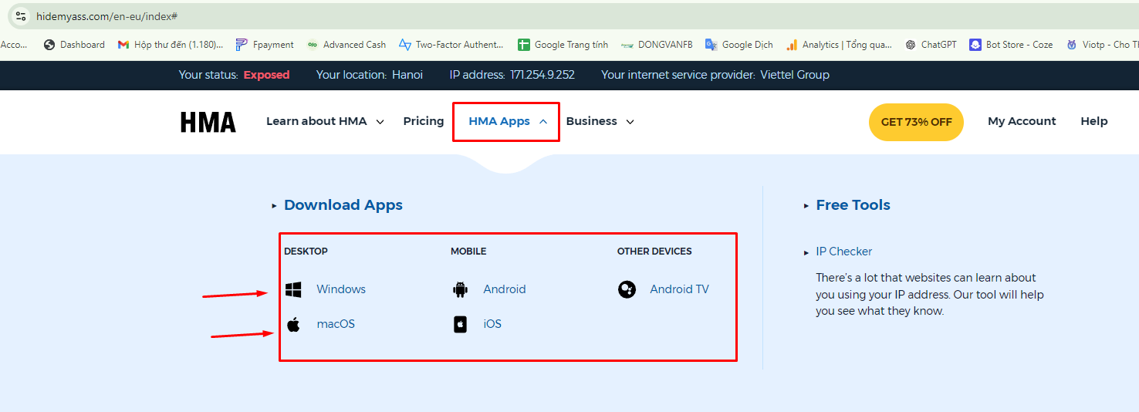The height and width of the screenshot is (412, 1139).
Task: Select the Windows download link
Action: tap(341, 289)
